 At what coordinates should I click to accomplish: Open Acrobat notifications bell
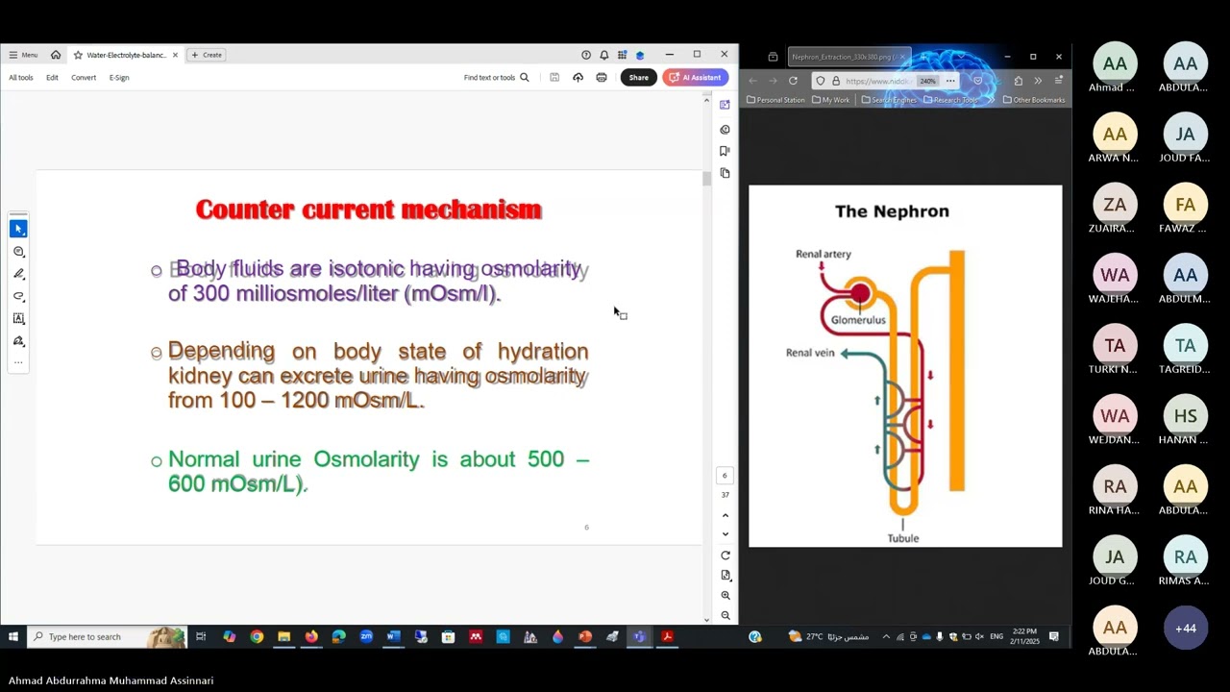pos(604,55)
